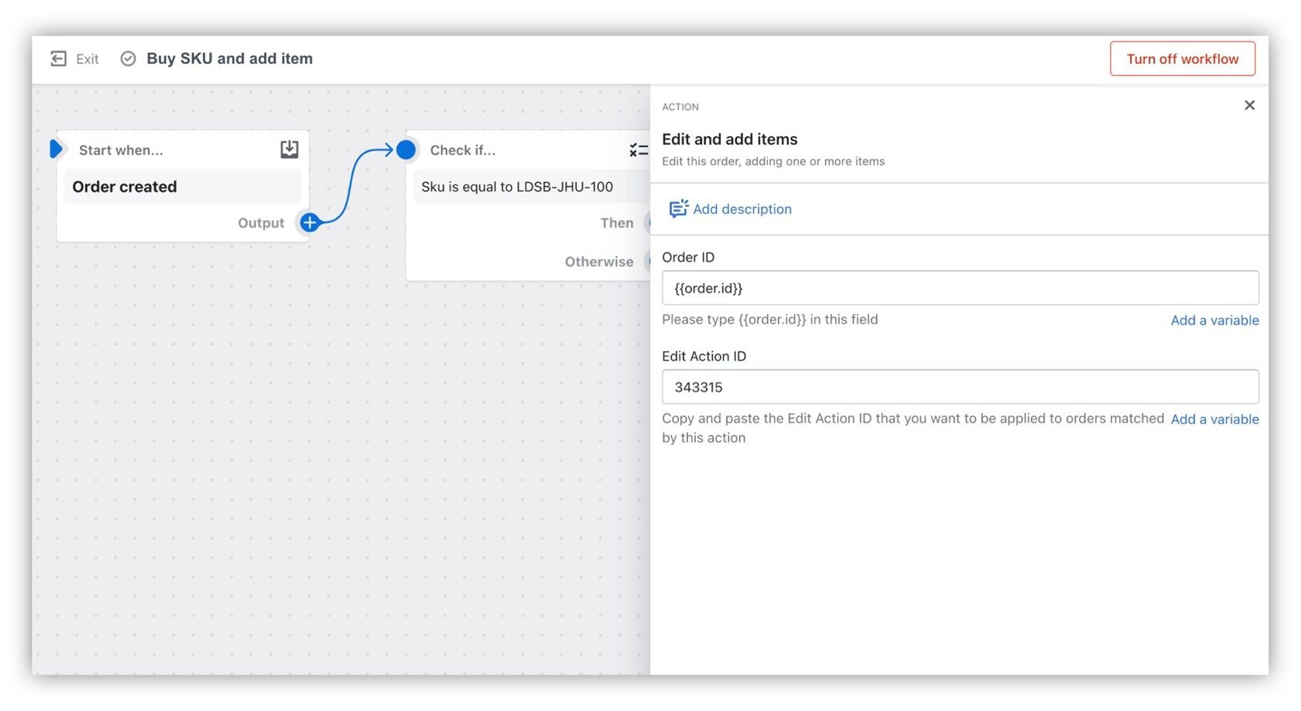Click the Otherwise branch label
1301x711 pixels.
[598, 262]
